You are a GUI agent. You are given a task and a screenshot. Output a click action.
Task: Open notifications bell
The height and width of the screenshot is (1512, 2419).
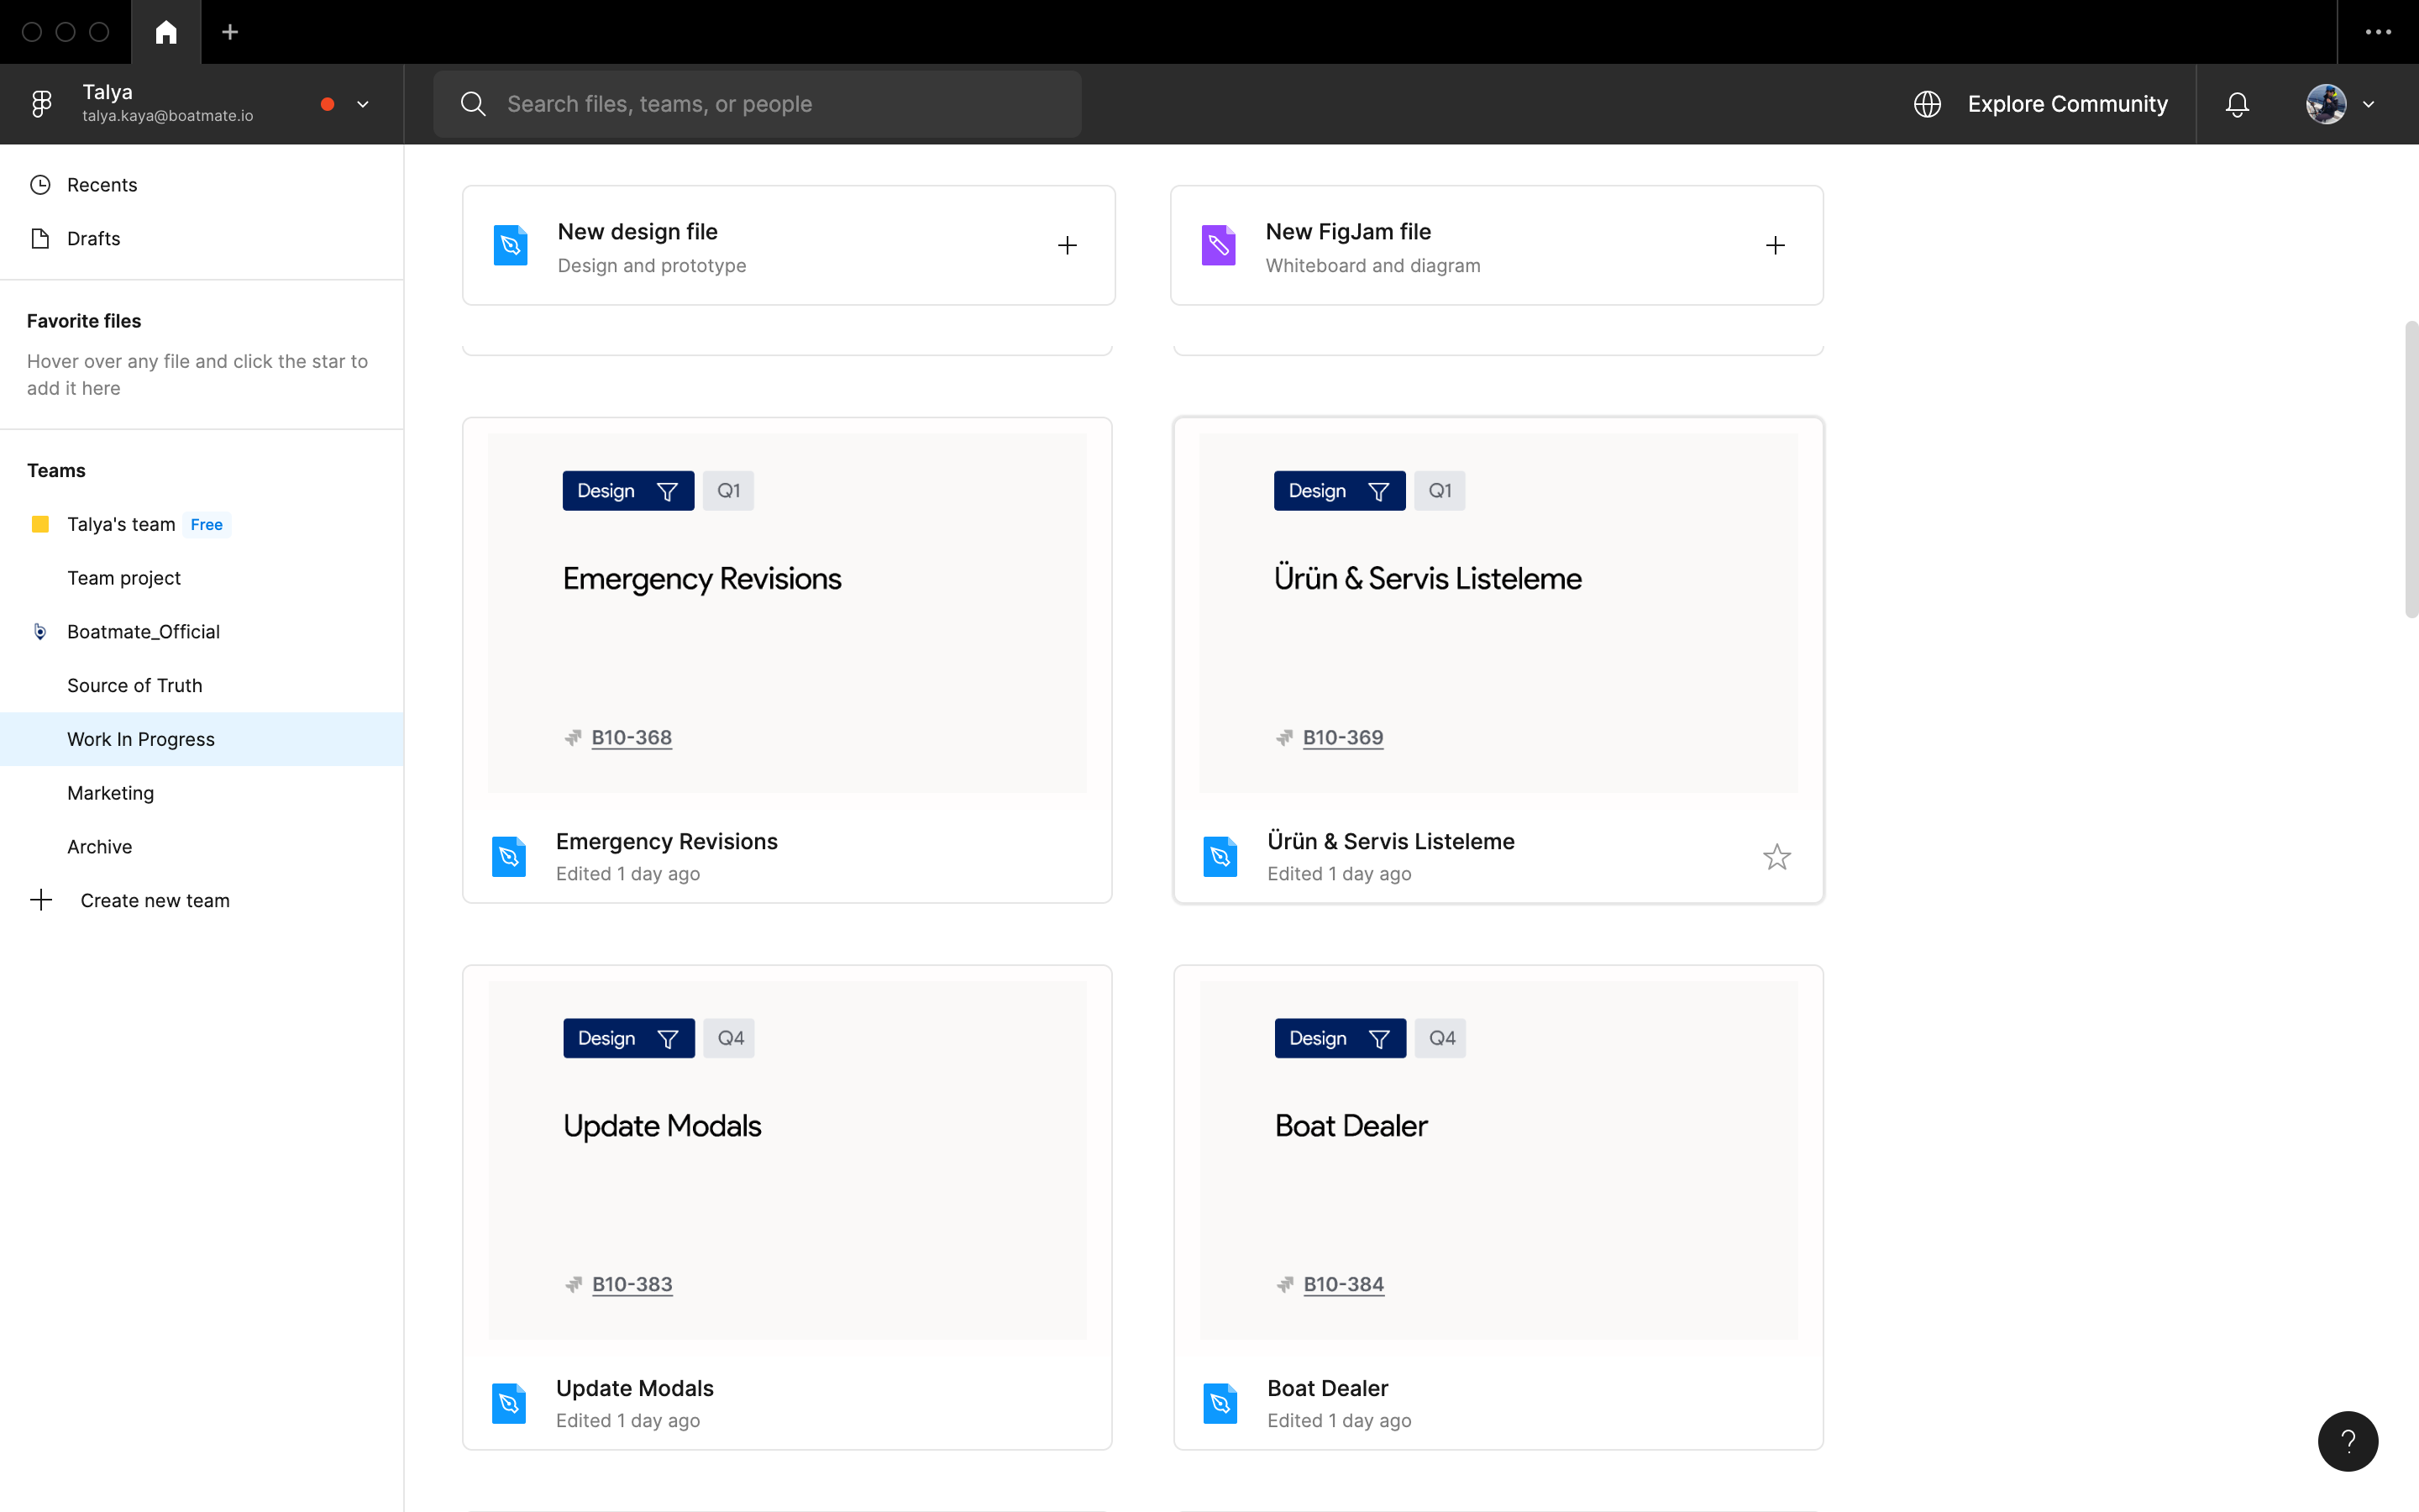[x=2237, y=104]
